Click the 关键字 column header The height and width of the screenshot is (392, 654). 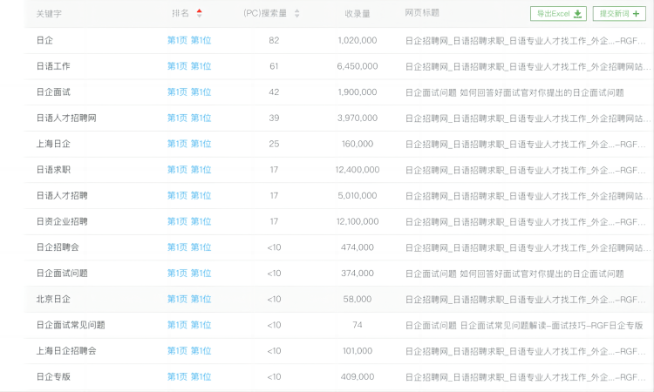coord(49,14)
